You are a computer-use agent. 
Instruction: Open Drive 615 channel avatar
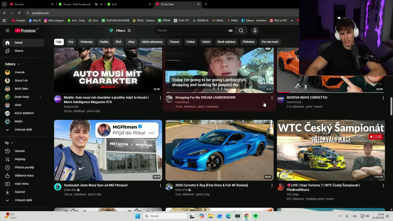[169, 187]
